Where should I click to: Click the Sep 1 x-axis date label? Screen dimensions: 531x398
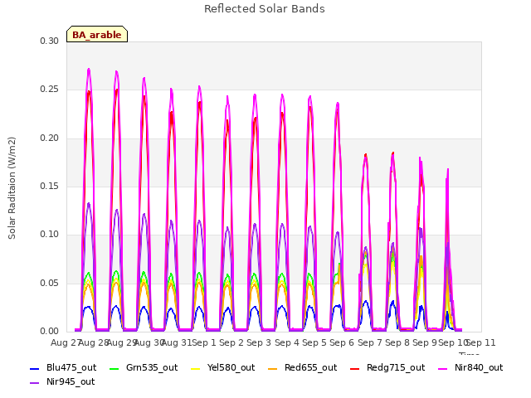pos(204,342)
